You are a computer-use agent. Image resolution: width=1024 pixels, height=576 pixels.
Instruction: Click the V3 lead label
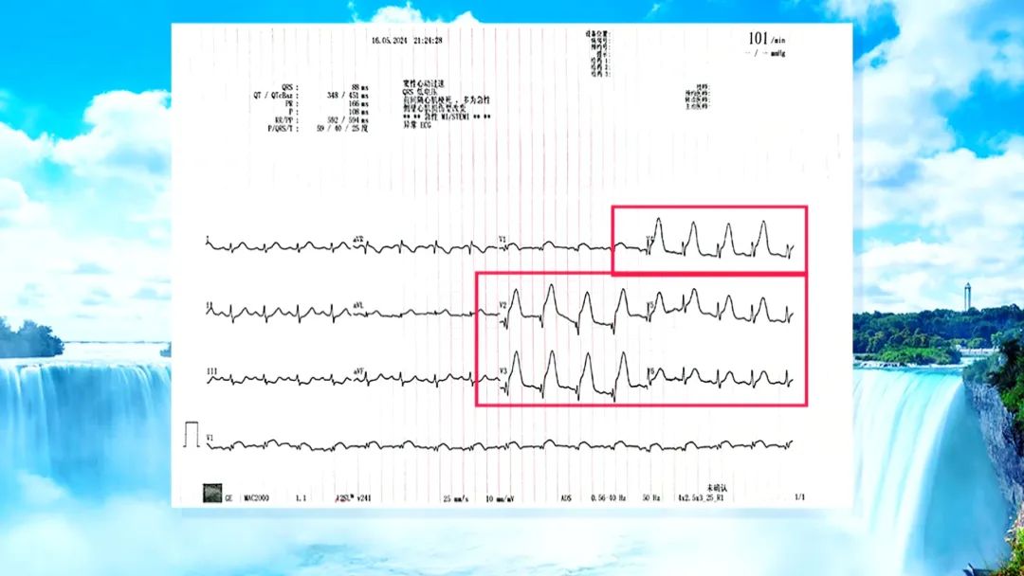point(504,370)
